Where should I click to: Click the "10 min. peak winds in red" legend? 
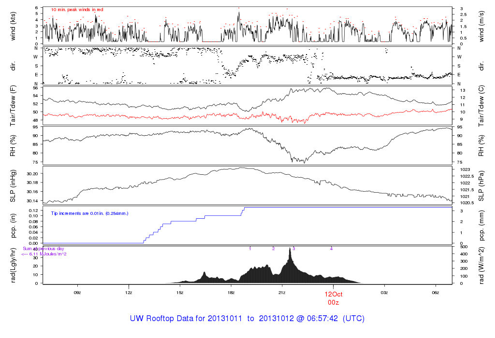(x=77, y=10)
